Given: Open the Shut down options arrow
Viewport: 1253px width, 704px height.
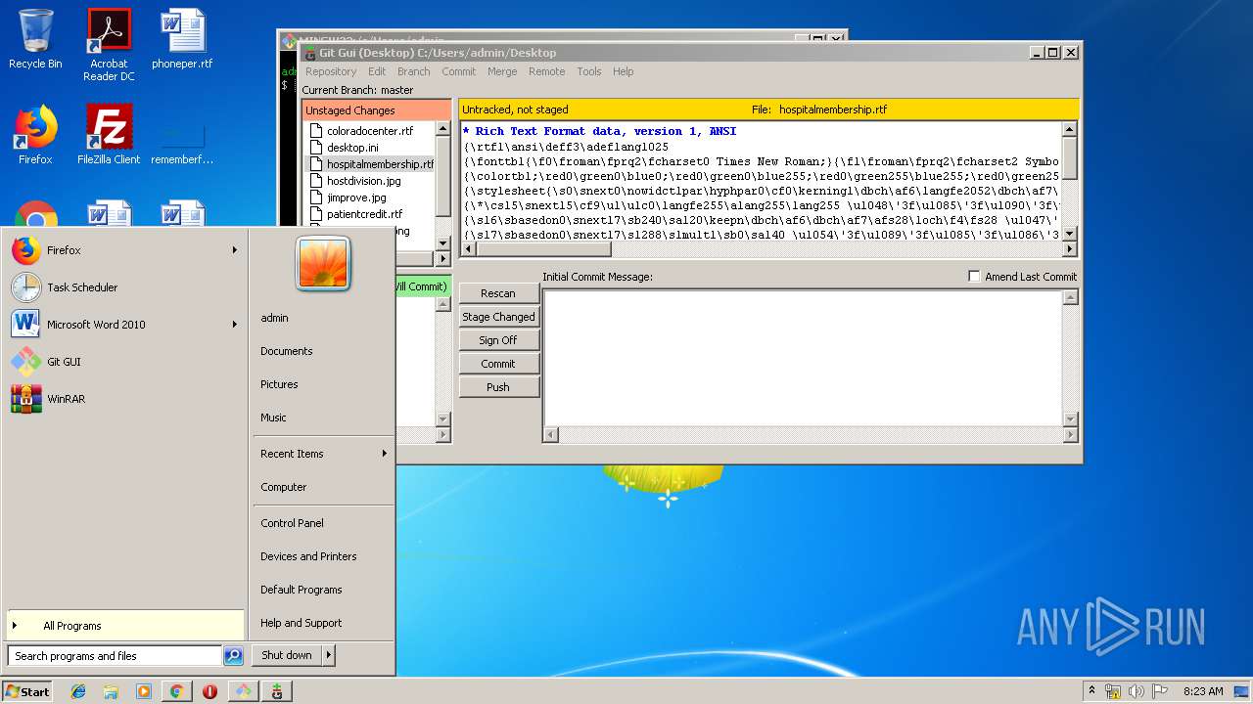Looking at the screenshot, I should (x=329, y=655).
